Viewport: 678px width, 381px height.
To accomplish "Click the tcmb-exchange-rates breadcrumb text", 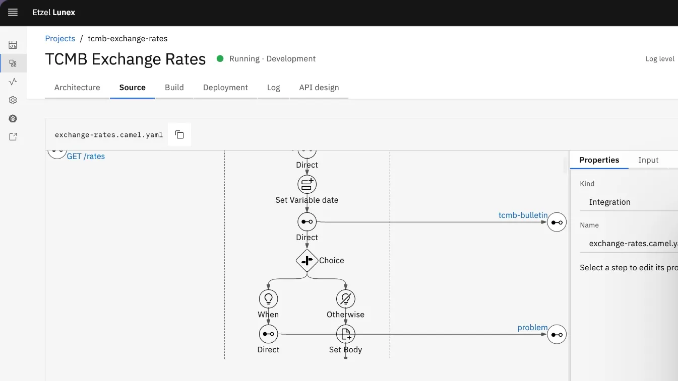I will click(128, 39).
